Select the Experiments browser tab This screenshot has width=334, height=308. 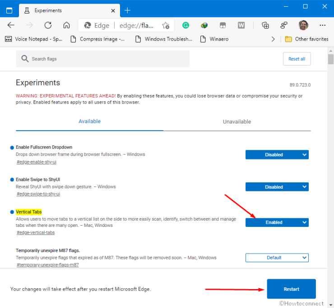70,11
